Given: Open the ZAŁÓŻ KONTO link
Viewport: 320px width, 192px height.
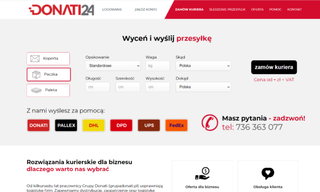Looking at the screenshot, I should [x=146, y=9].
